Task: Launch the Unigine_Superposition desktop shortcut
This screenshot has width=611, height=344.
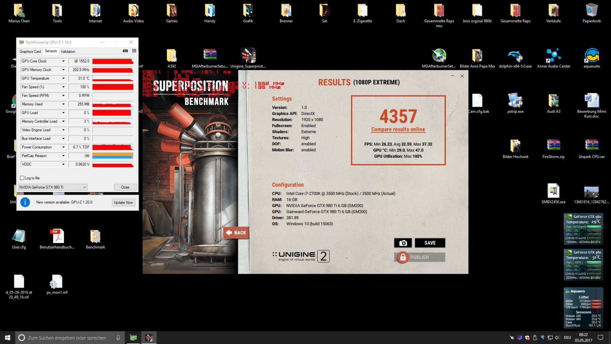Action: [248, 58]
